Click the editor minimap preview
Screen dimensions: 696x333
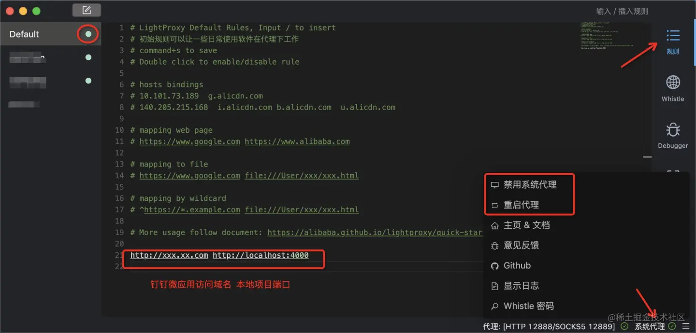tap(607, 36)
